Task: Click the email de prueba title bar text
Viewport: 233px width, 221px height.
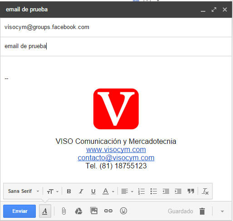Action: tap(27, 10)
